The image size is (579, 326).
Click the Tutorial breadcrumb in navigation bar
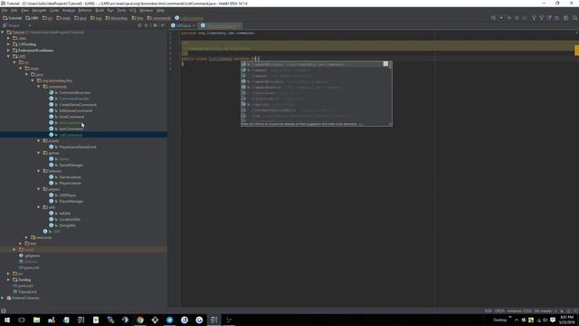pos(13,18)
